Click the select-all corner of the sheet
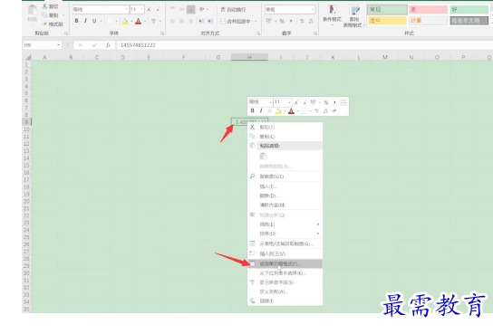The height and width of the screenshot is (334, 493). 28,57
